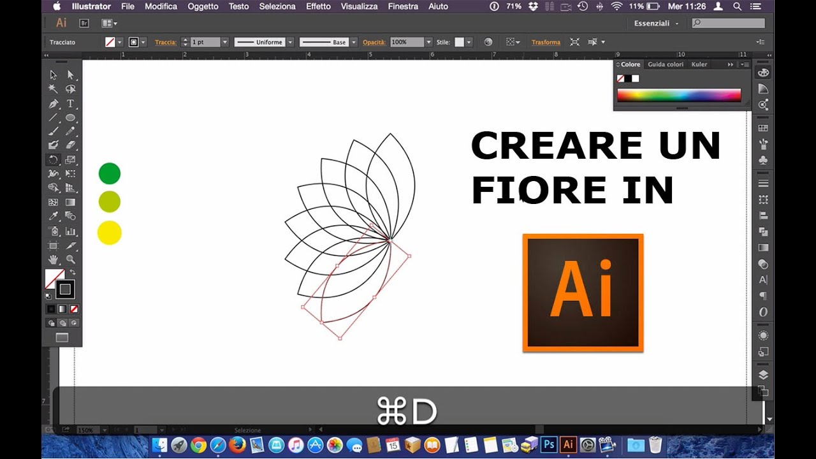Open the Base brush definition dropdown
816x459 pixels.
[353, 42]
